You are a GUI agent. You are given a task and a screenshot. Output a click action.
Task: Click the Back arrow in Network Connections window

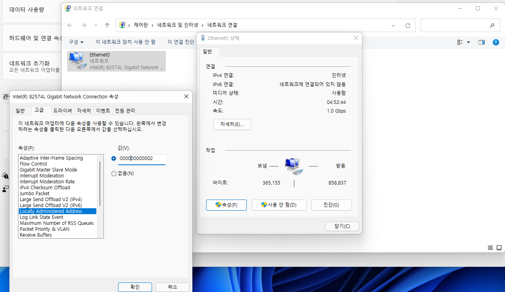pyautogui.click(x=70, y=25)
